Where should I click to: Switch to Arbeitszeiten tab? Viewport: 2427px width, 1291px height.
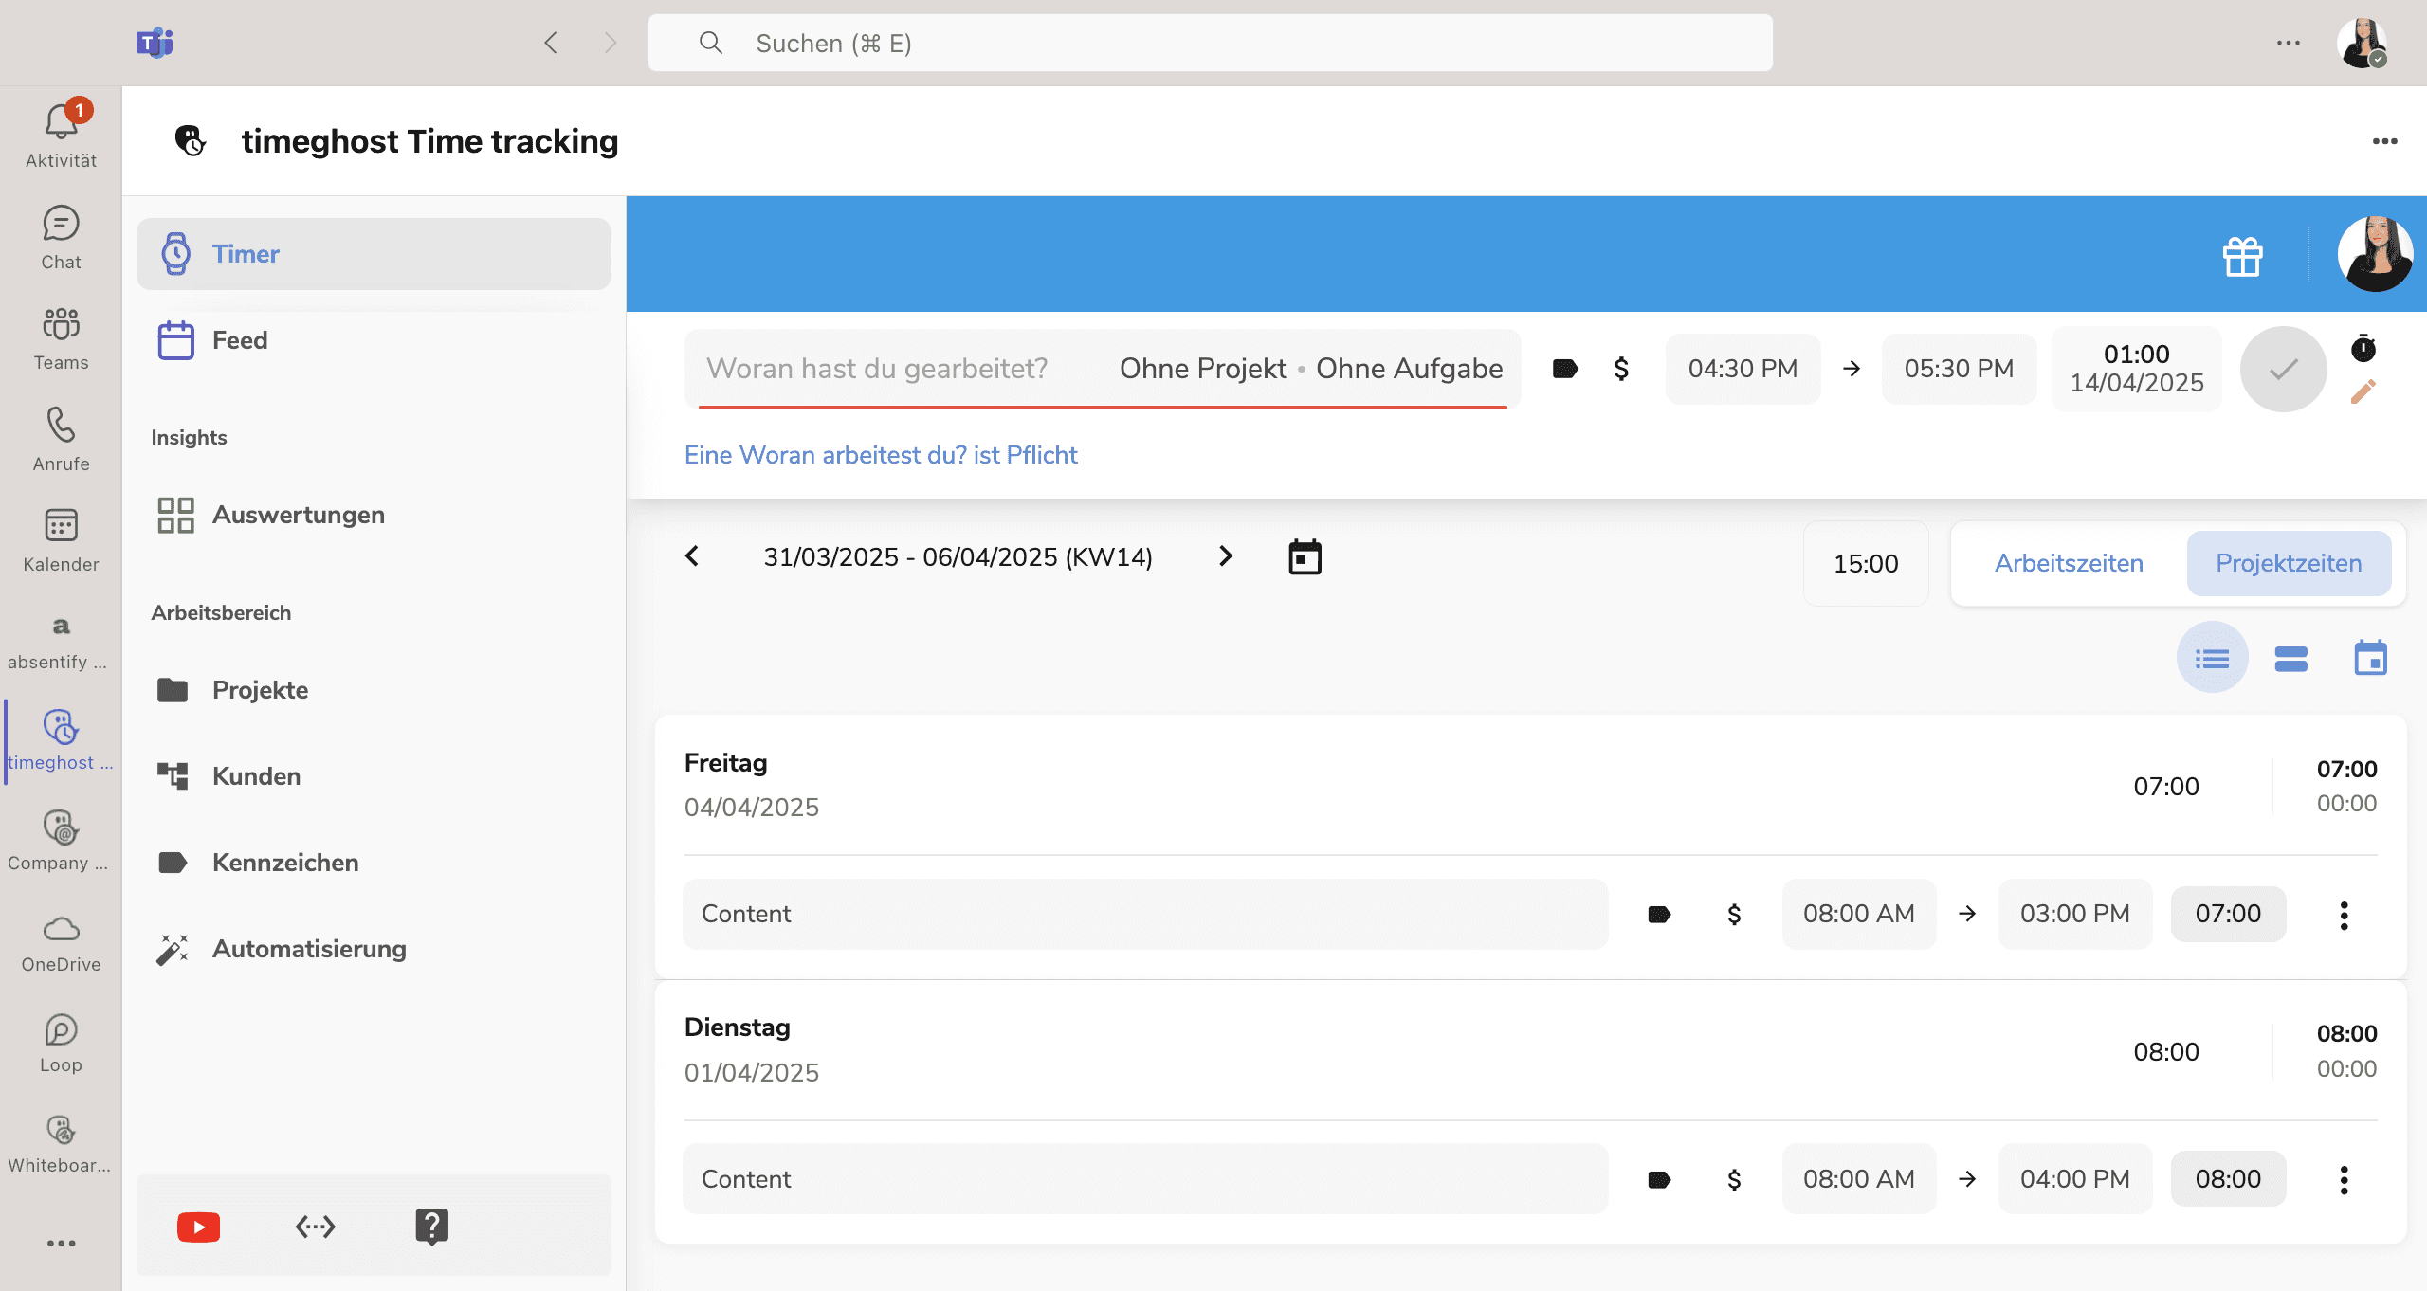(2069, 563)
